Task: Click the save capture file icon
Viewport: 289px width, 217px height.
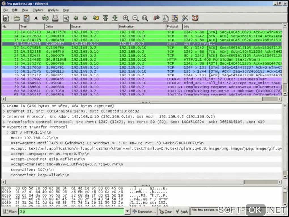Action: point(26,18)
